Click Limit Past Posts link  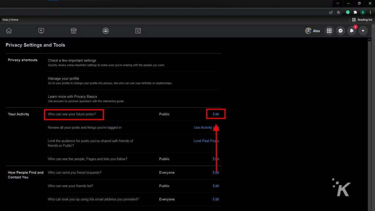pos(206,141)
